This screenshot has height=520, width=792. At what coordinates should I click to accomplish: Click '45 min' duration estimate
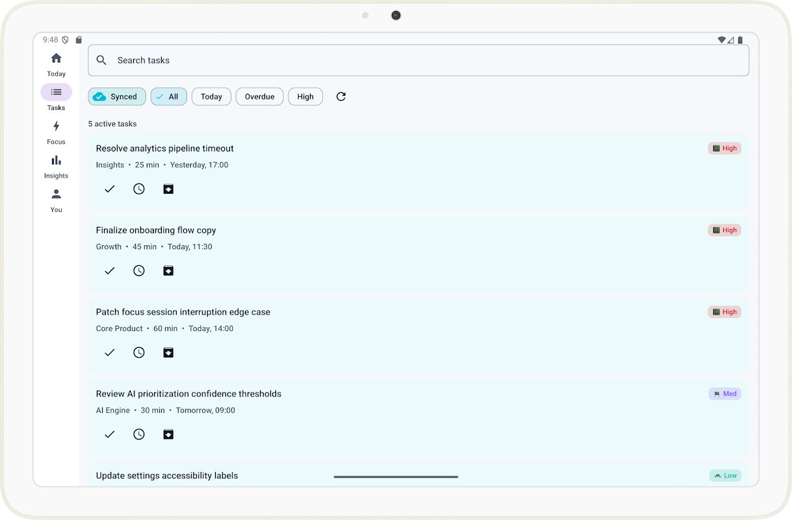pos(145,247)
